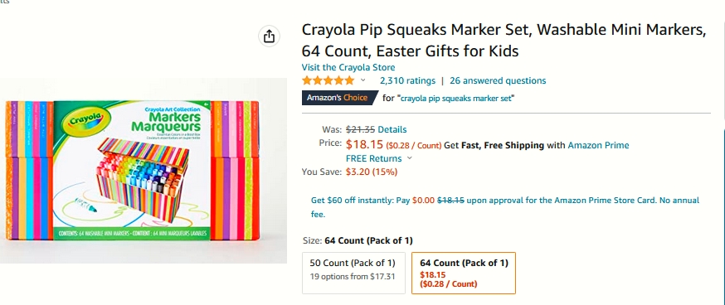Open the 2,310 ratings link
Screen dimensions: 725x305
pos(407,81)
